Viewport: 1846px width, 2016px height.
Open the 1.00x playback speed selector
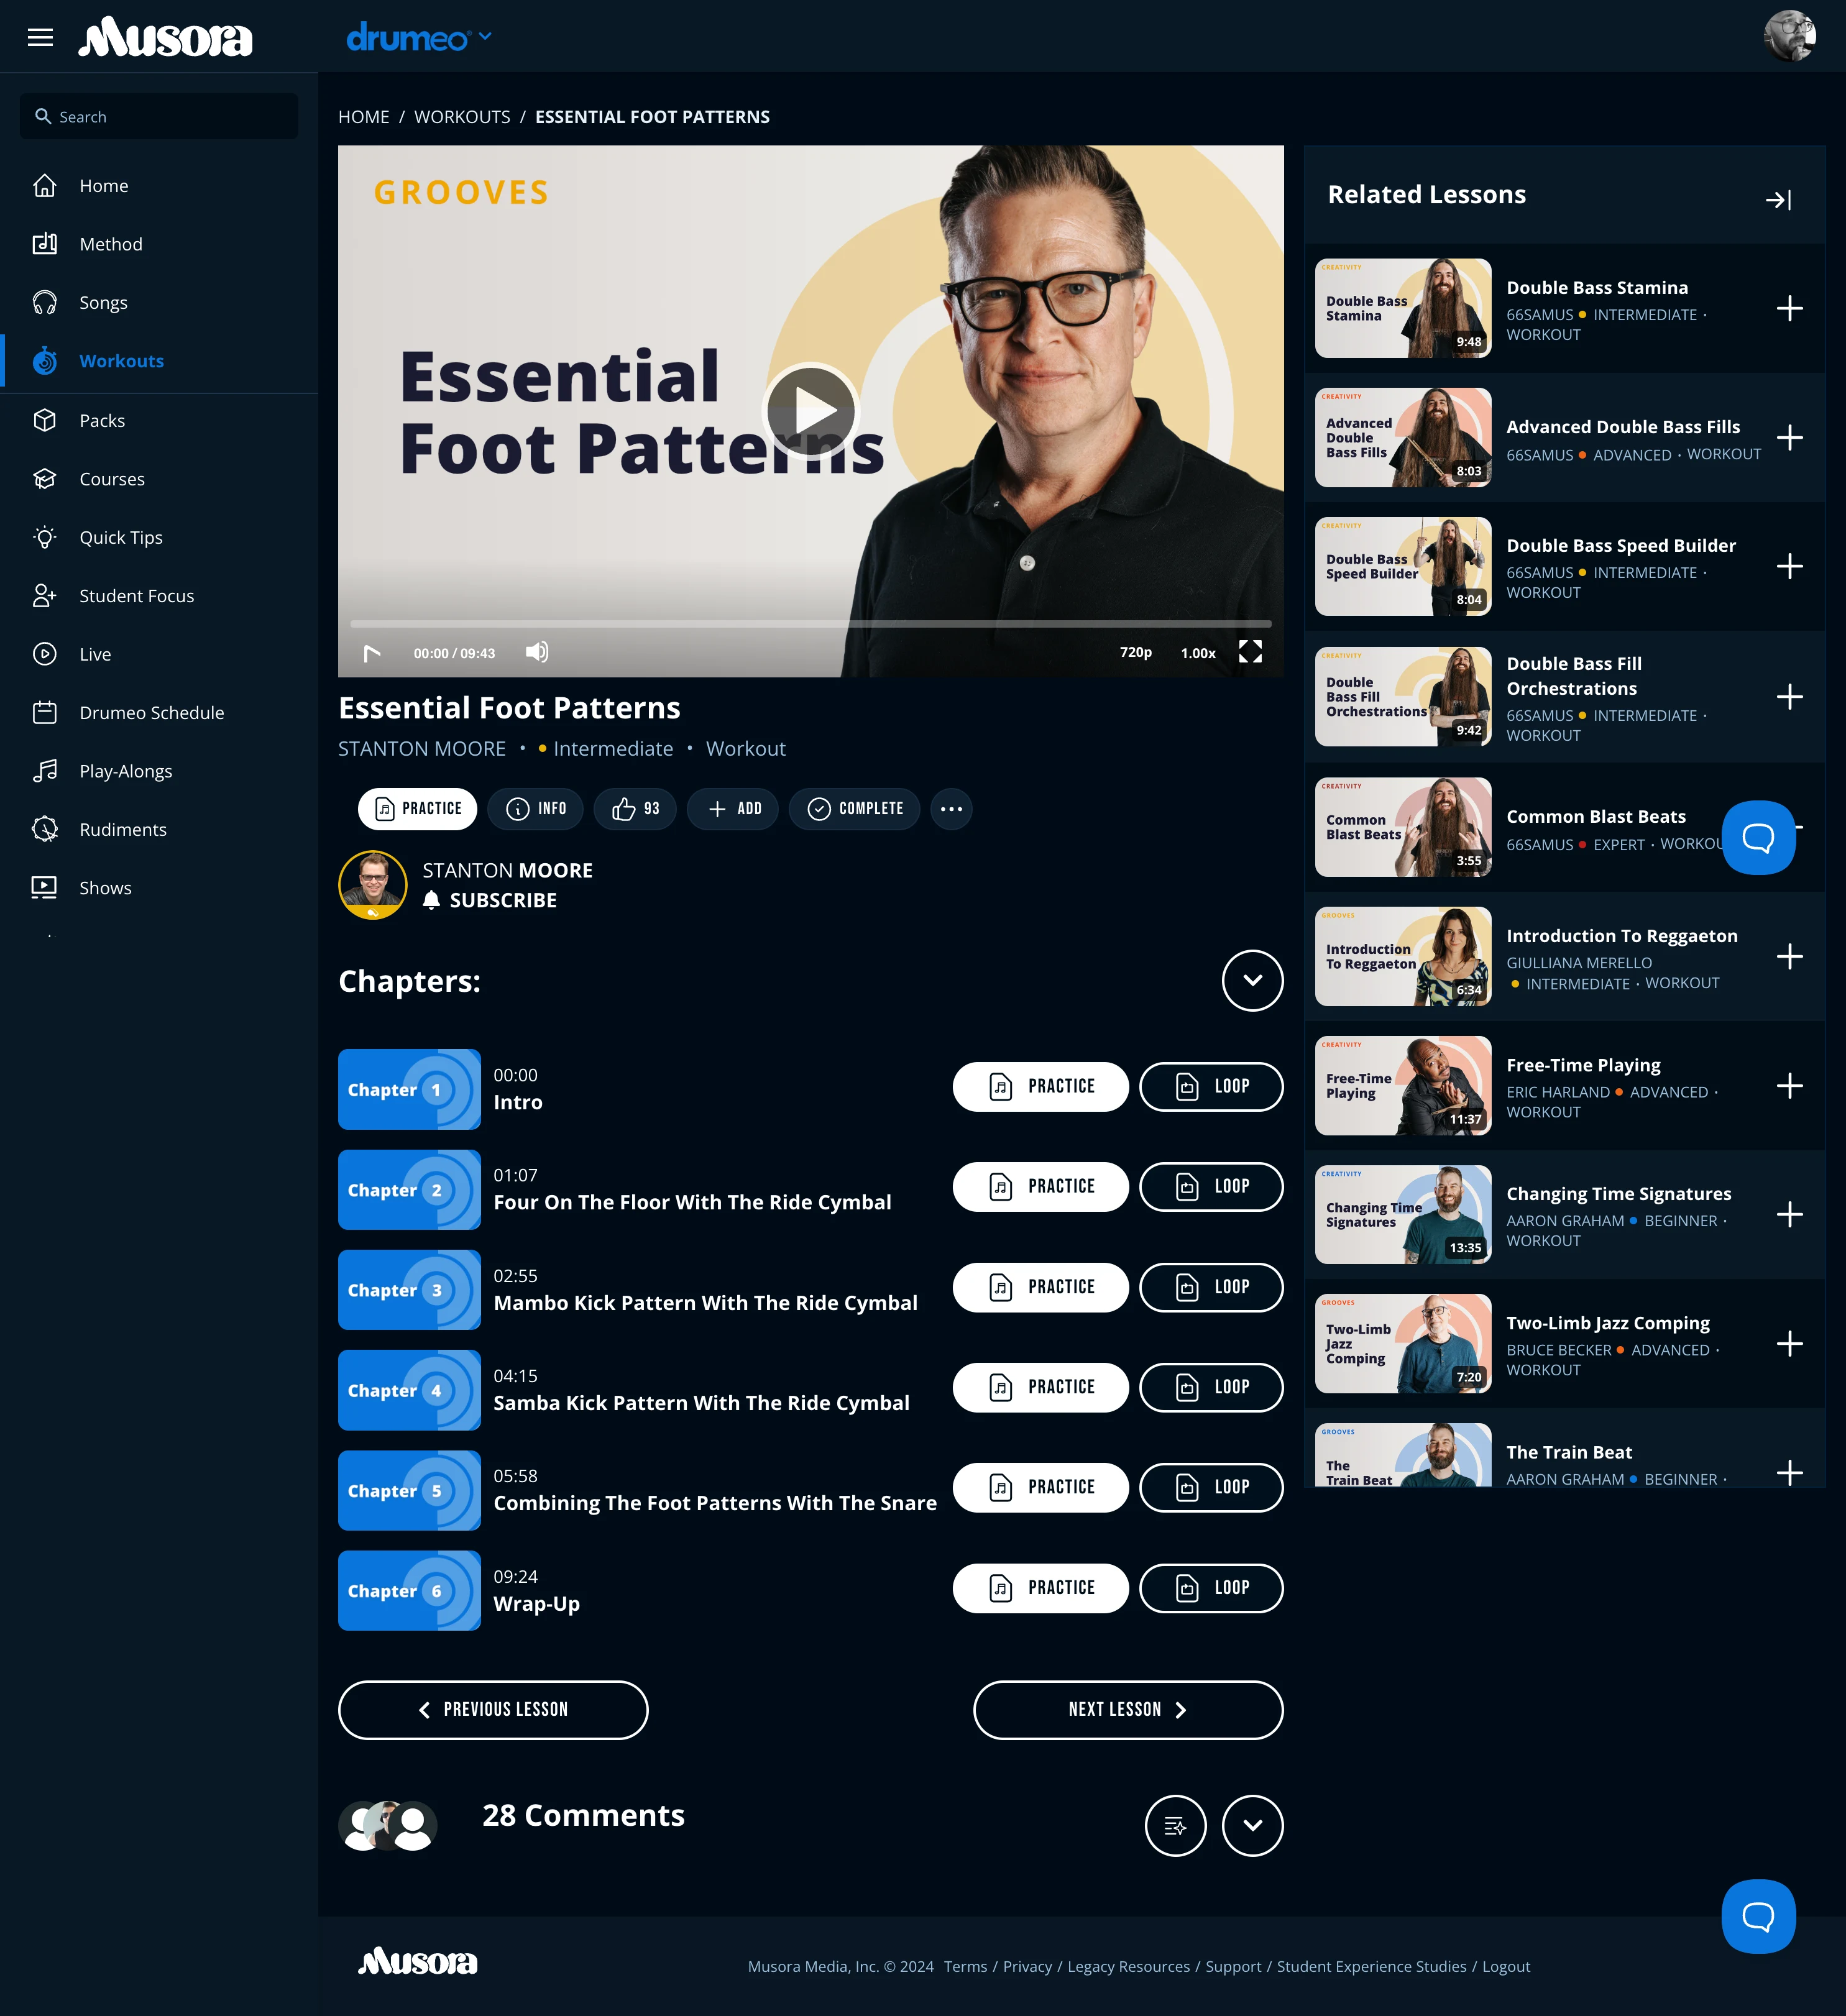1198,653
